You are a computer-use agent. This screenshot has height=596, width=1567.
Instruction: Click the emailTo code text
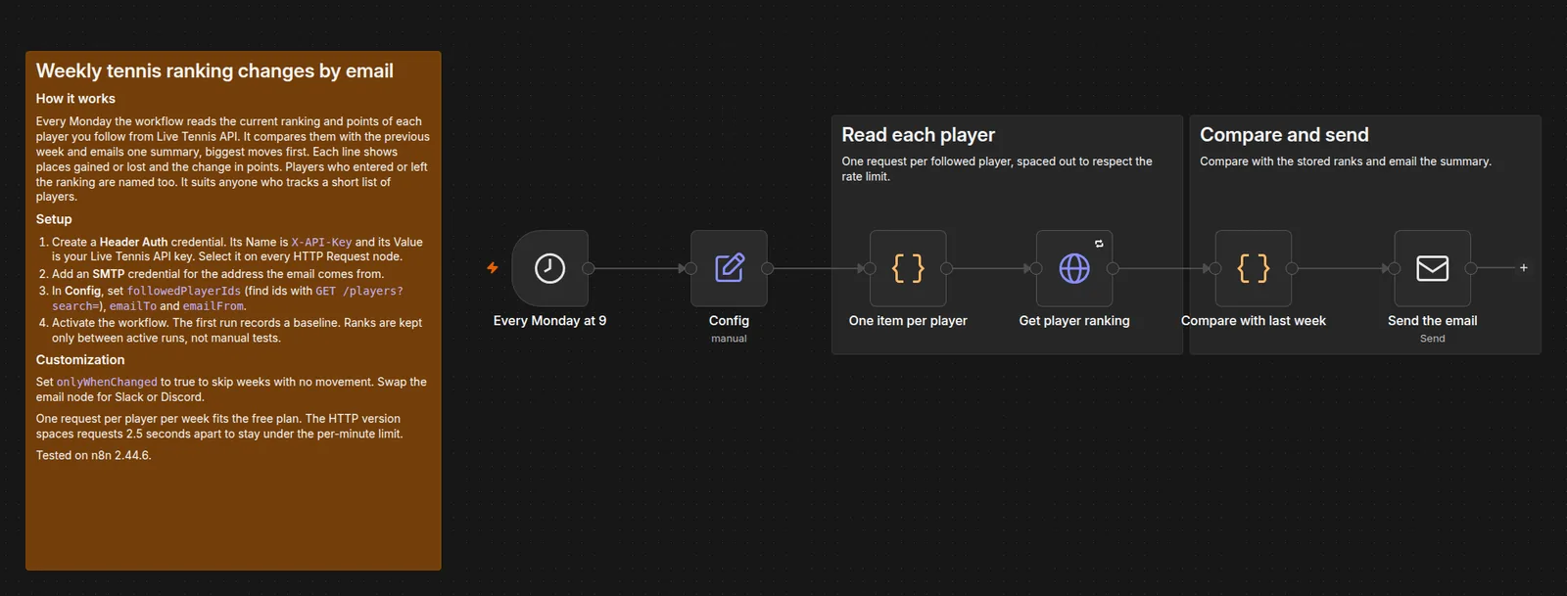pos(132,306)
